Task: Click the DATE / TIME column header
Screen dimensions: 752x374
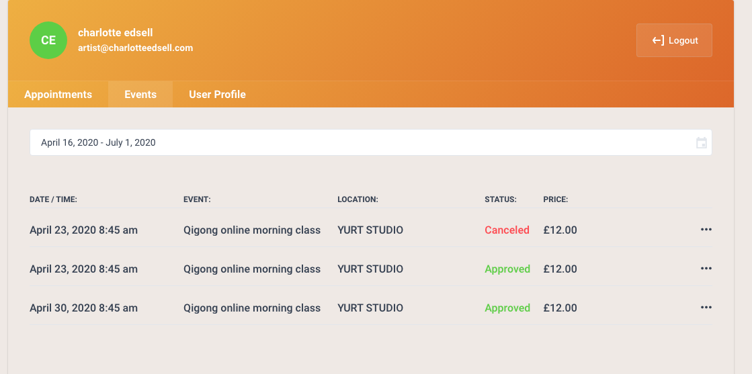Action: click(53, 199)
